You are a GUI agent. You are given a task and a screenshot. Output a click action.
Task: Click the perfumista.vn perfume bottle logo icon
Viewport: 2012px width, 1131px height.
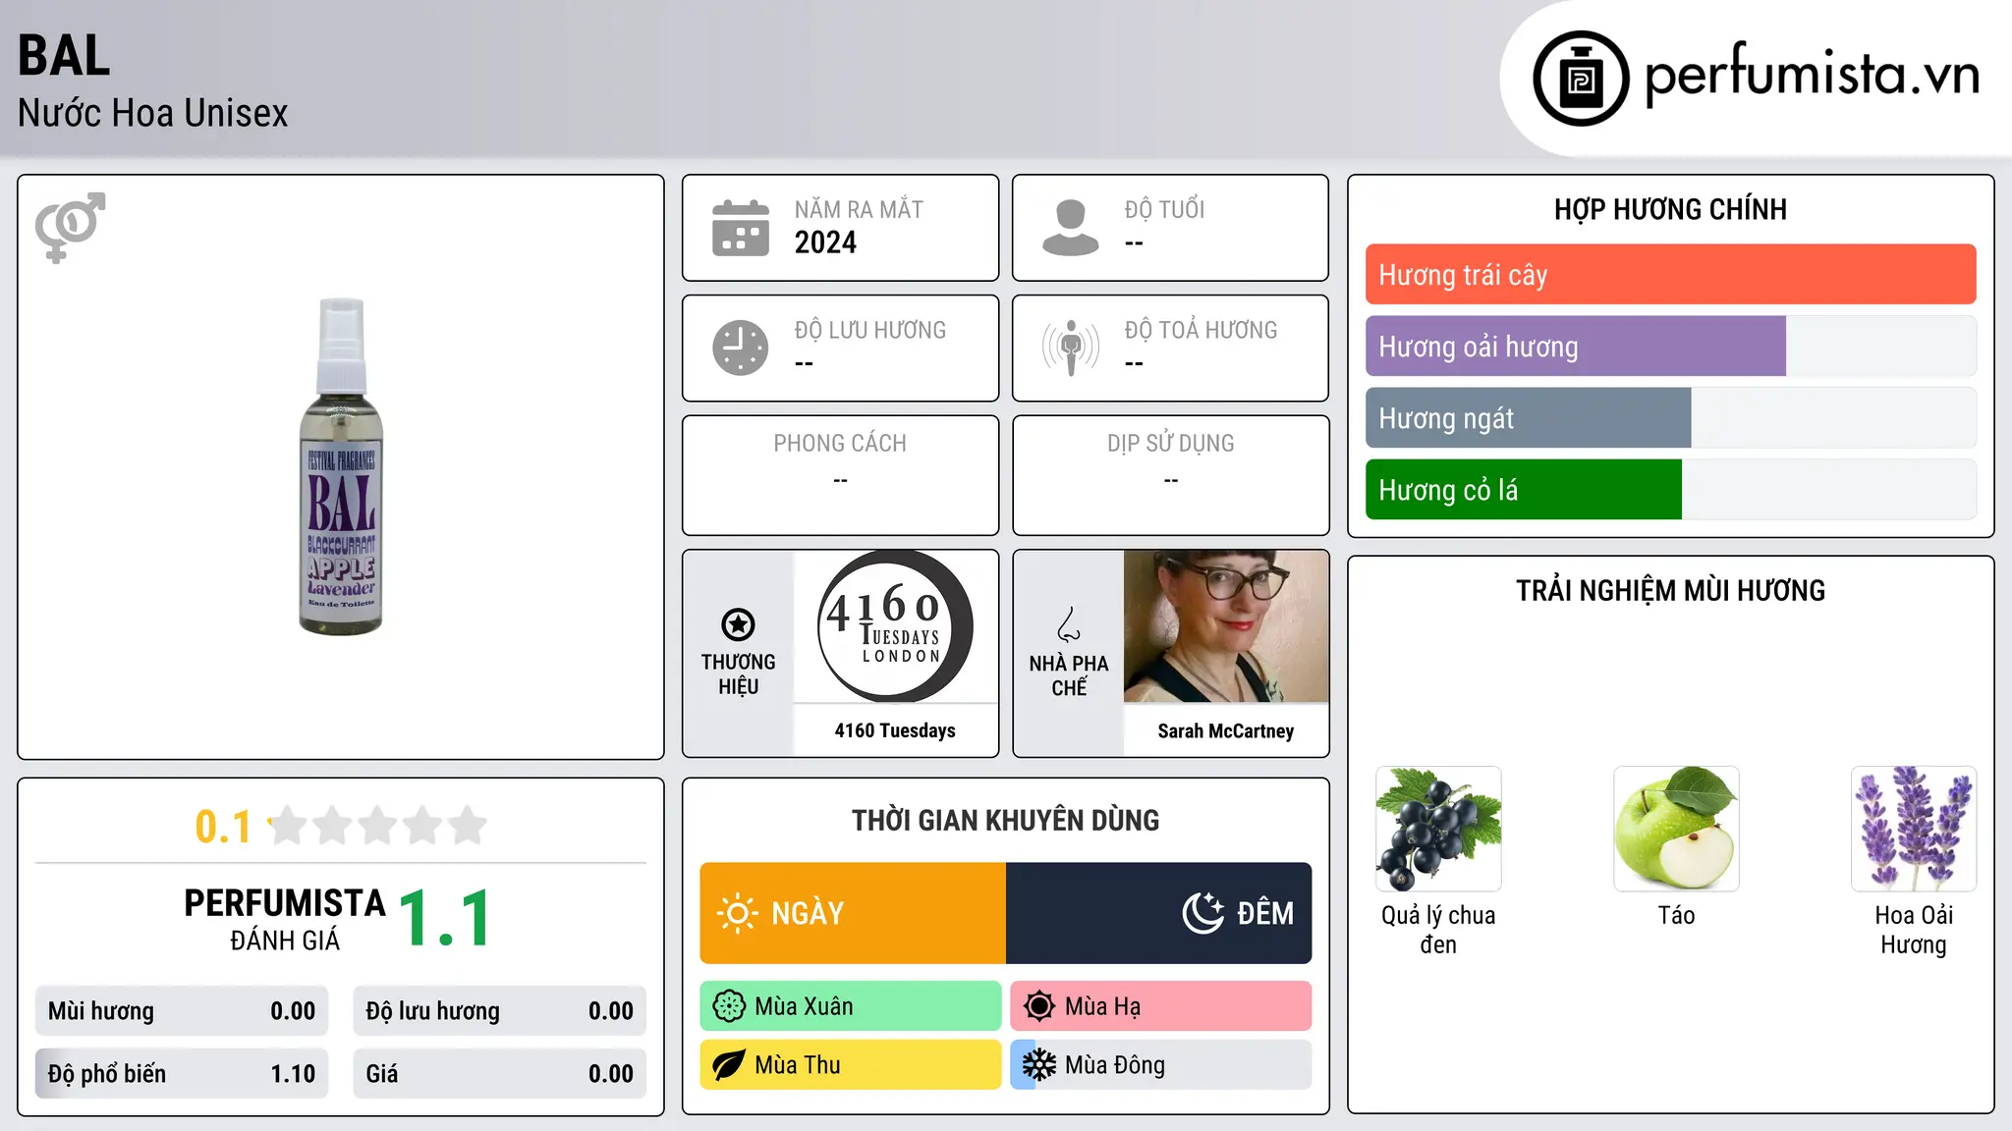point(1581,79)
